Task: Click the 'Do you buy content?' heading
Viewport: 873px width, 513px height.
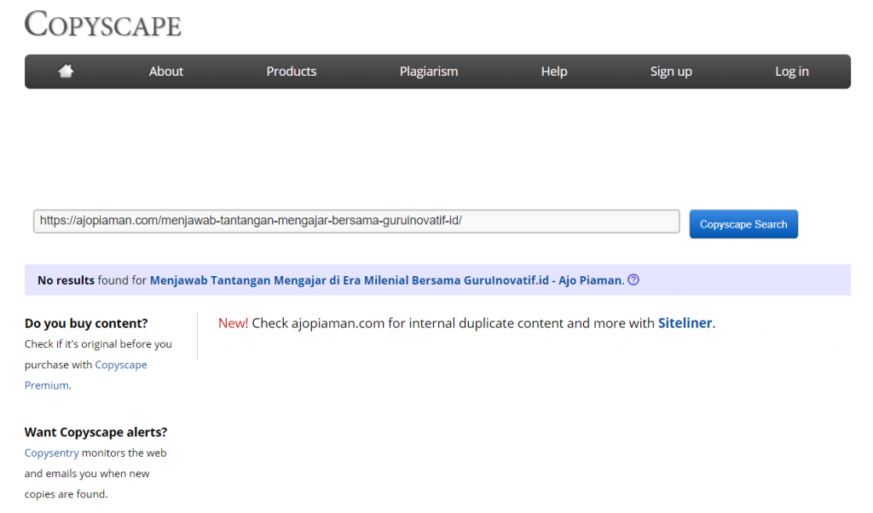Action: (x=86, y=323)
